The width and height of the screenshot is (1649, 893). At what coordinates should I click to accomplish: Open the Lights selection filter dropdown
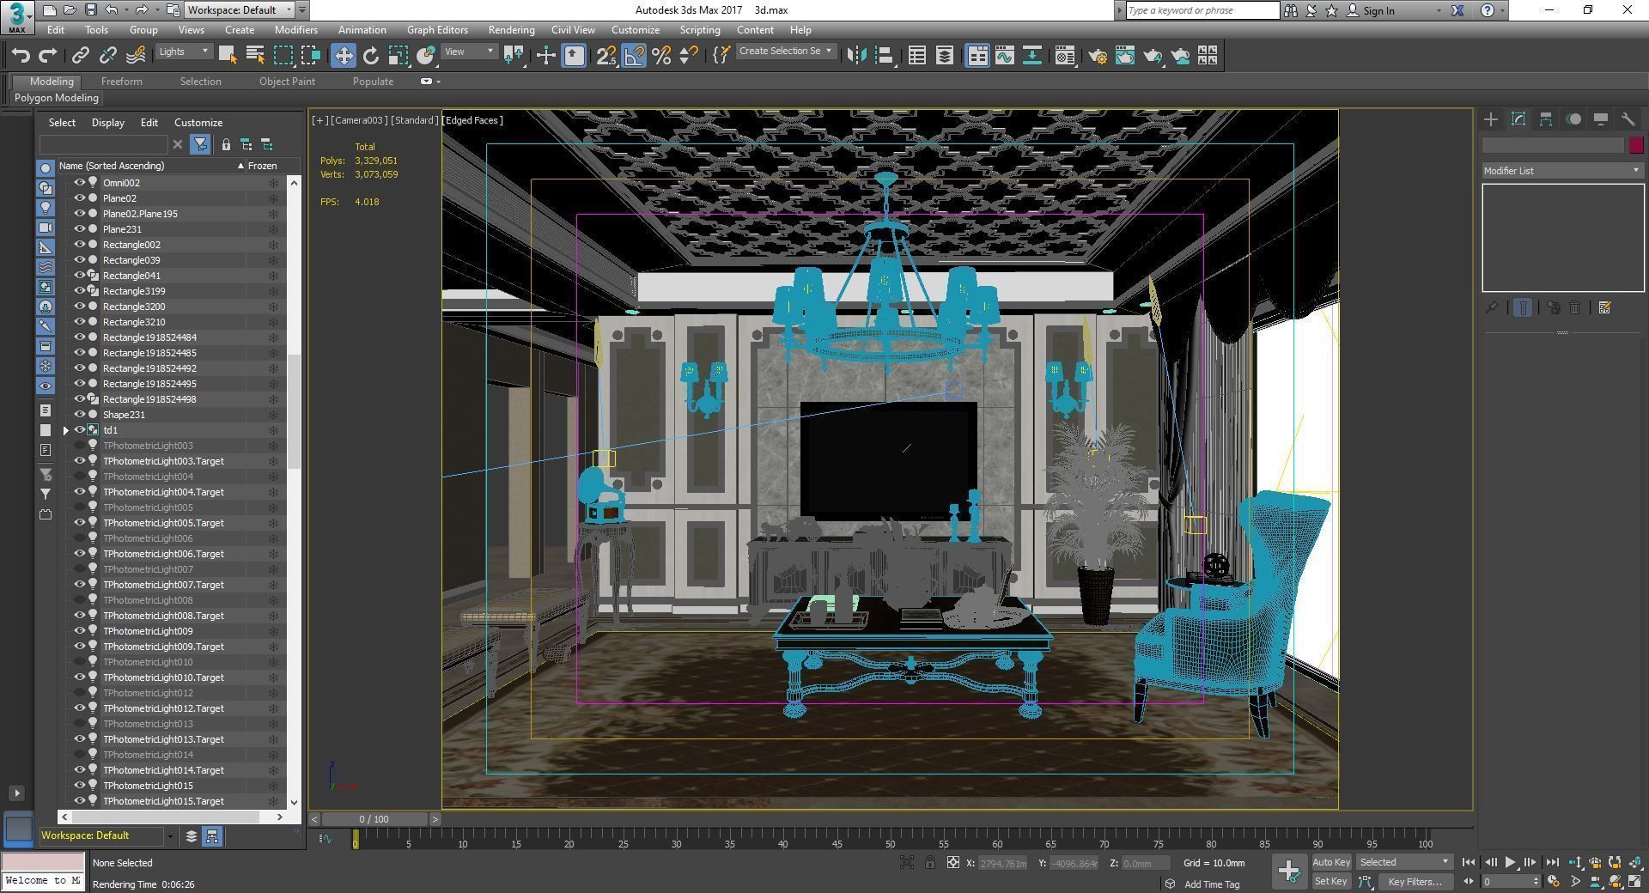pos(184,52)
